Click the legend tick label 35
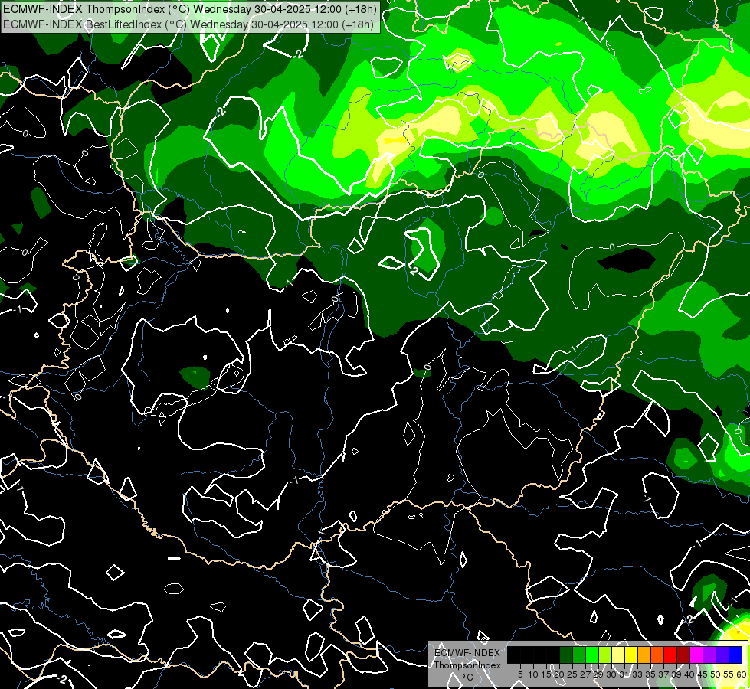Screen dimensions: 750x689 coord(651,674)
